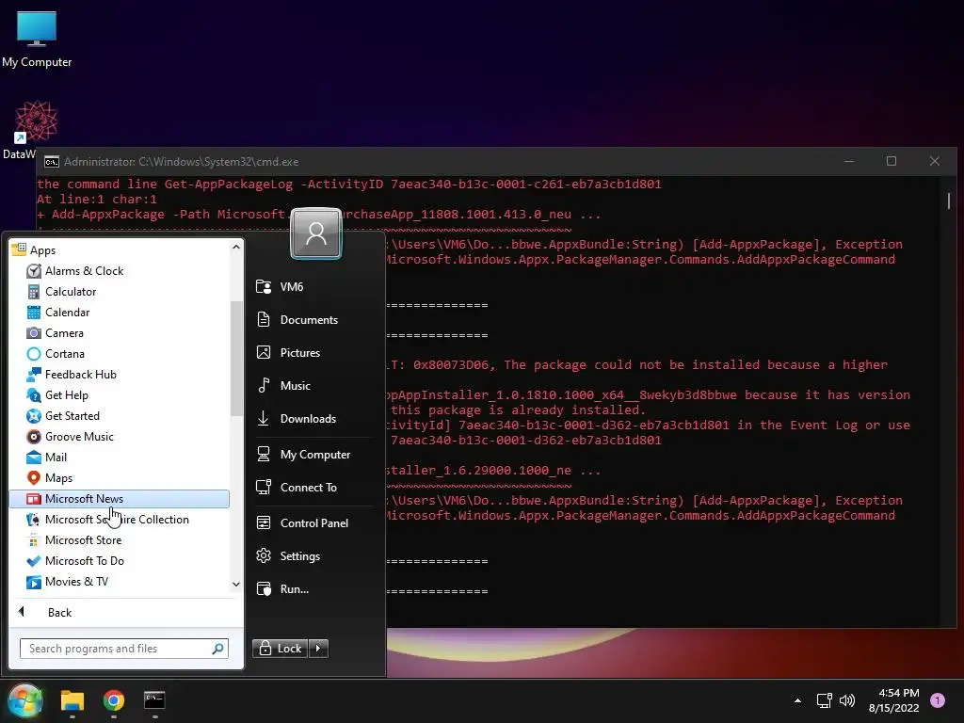The height and width of the screenshot is (723, 964).
Task: Collapse the Apps folder
Action: click(x=120, y=249)
